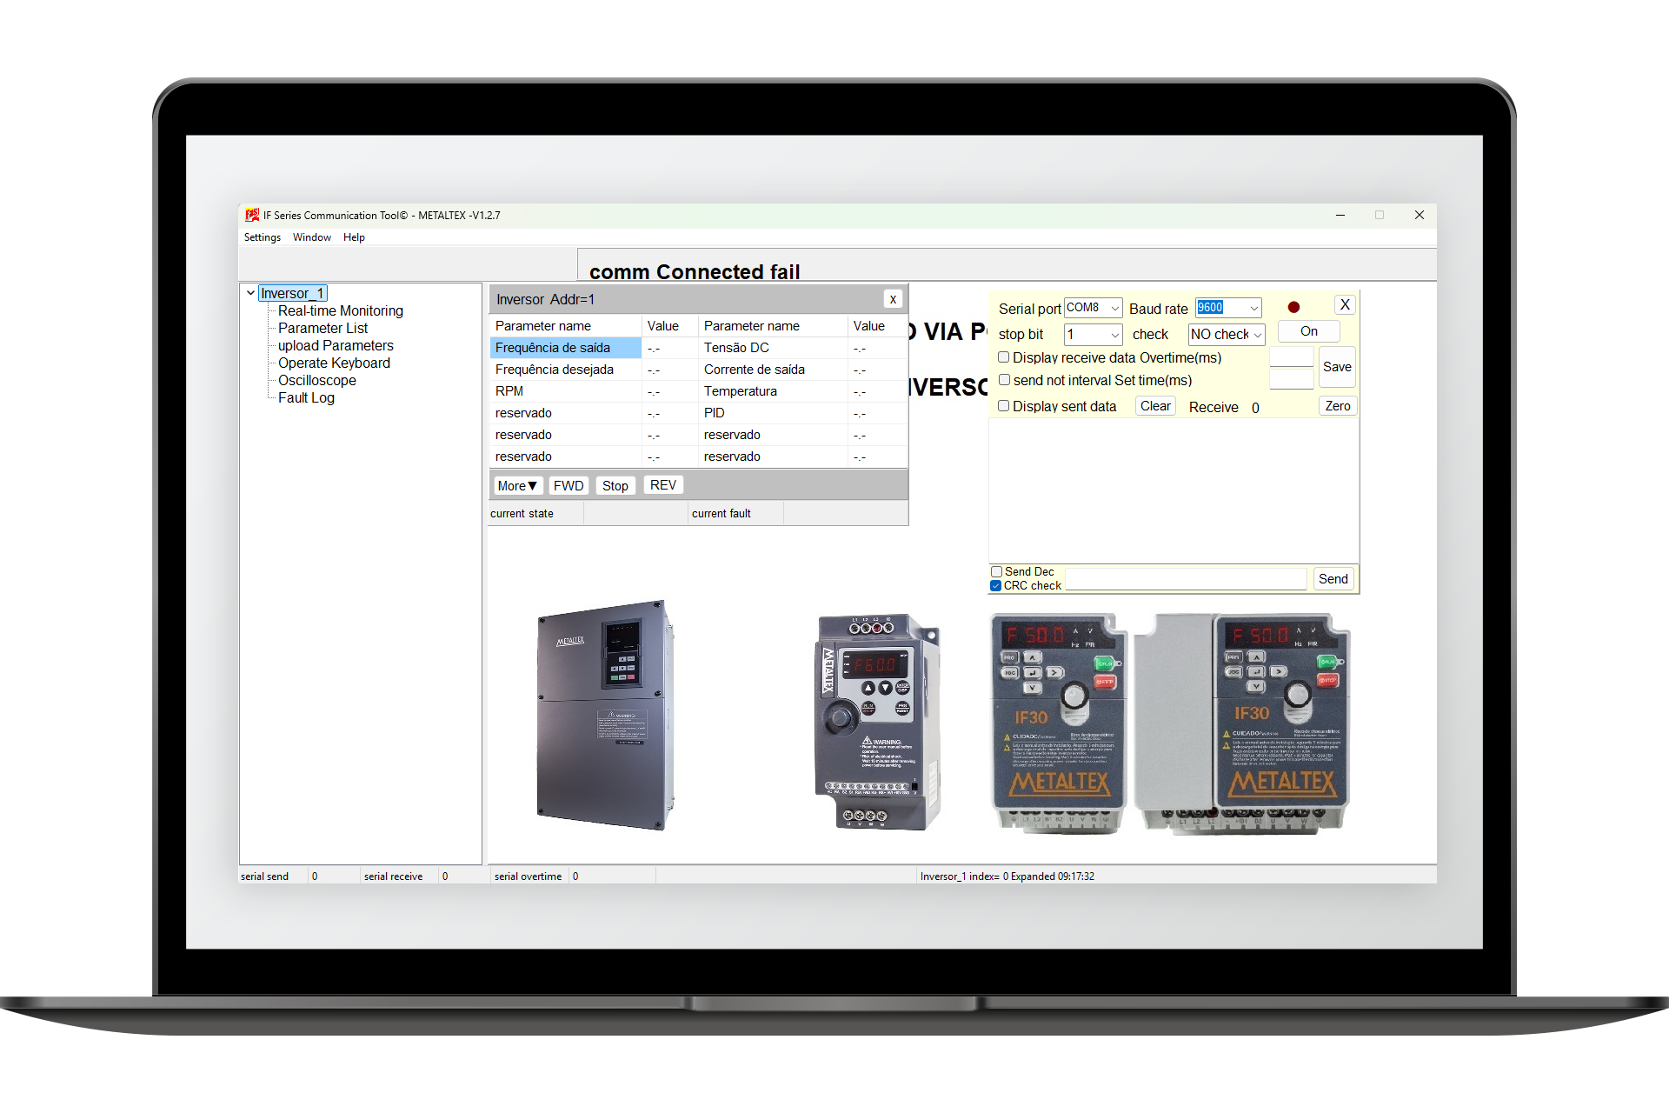Collapse the Inversor_1 tree node

coord(250,293)
